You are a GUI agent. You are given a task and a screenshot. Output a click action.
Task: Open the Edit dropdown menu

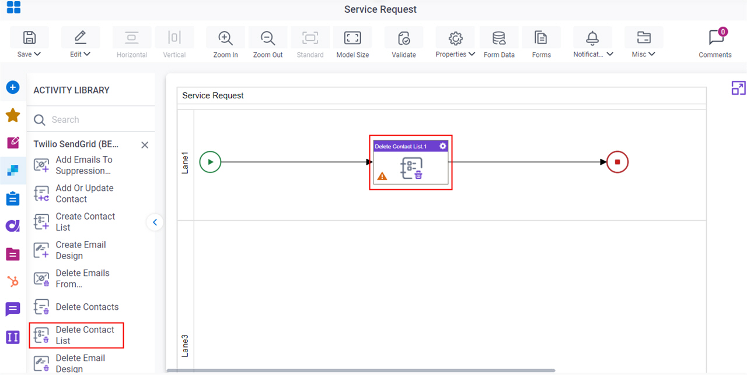81,44
